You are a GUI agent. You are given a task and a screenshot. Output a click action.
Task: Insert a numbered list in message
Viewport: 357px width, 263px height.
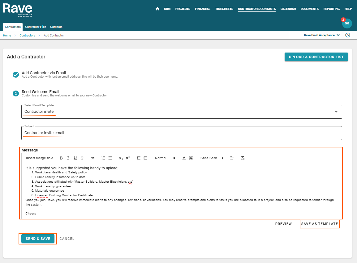(103, 158)
